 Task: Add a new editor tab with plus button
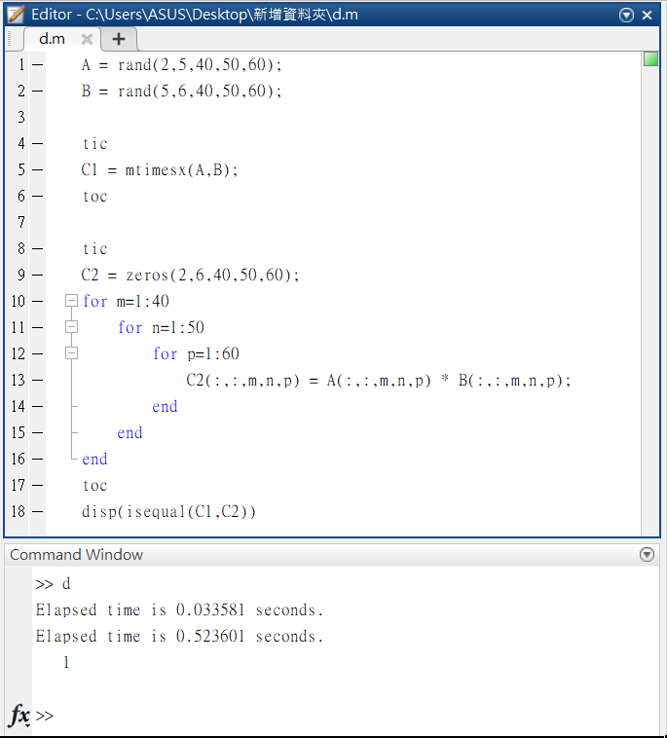coord(119,39)
